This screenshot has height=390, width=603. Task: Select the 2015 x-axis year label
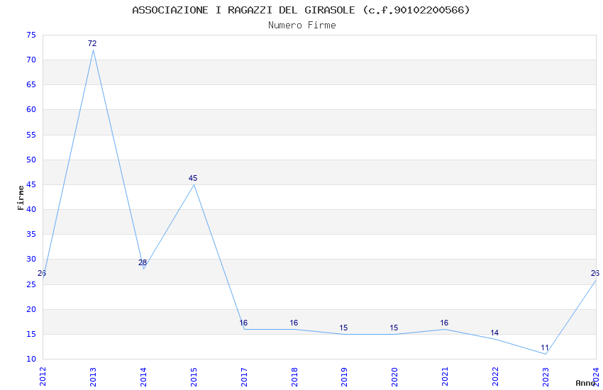194,376
